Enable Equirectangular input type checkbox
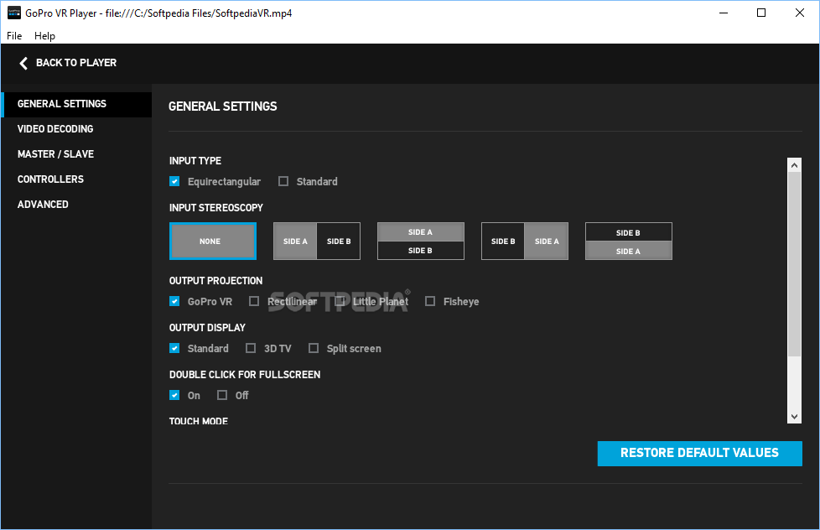Viewport: 820px width, 530px height. pyautogui.click(x=174, y=181)
